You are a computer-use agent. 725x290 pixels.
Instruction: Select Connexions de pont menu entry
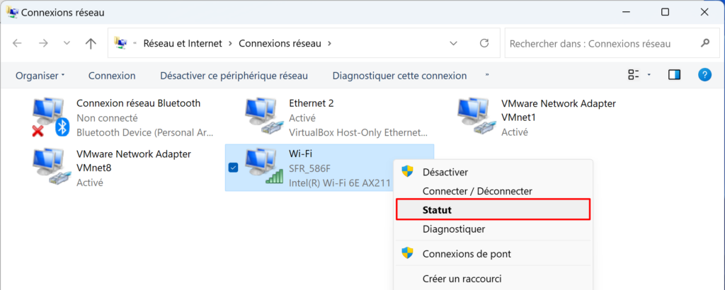(466, 254)
